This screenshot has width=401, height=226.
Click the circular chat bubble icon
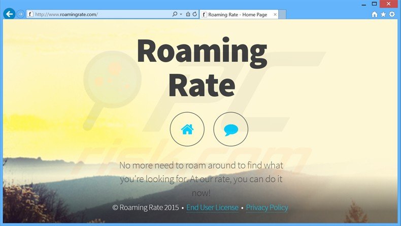point(231,129)
